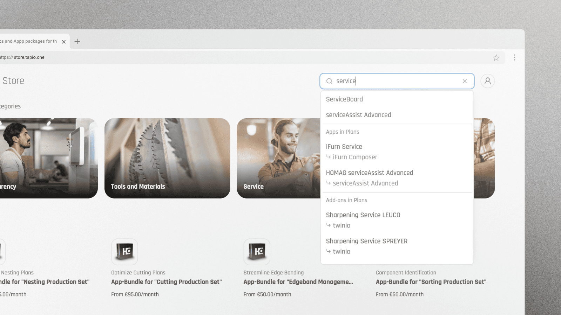Open App-Bundle for "Edgeband Management"

tap(298, 282)
